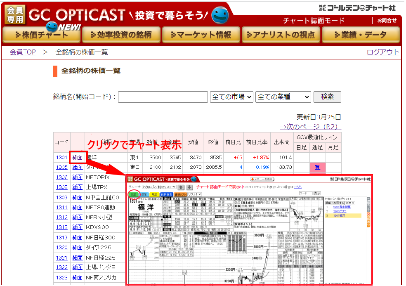The image size is (406, 286).
Task: Select the 週足 tab in the chart preview
Action: pyautogui.click(x=144, y=194)
